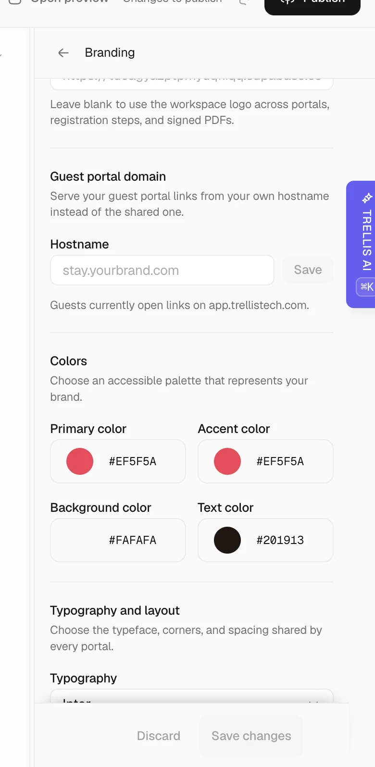
Task: Open the Primary color red swatch
Action: 80,461
